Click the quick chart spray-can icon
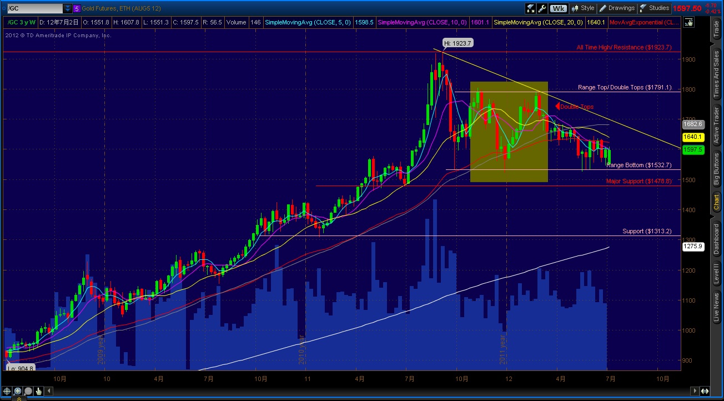 click(x=530, y=8)
